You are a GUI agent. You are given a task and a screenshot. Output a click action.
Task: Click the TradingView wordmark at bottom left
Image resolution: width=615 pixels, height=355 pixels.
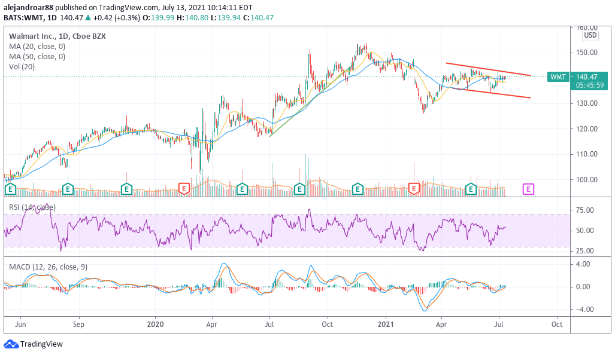[41, 344]
